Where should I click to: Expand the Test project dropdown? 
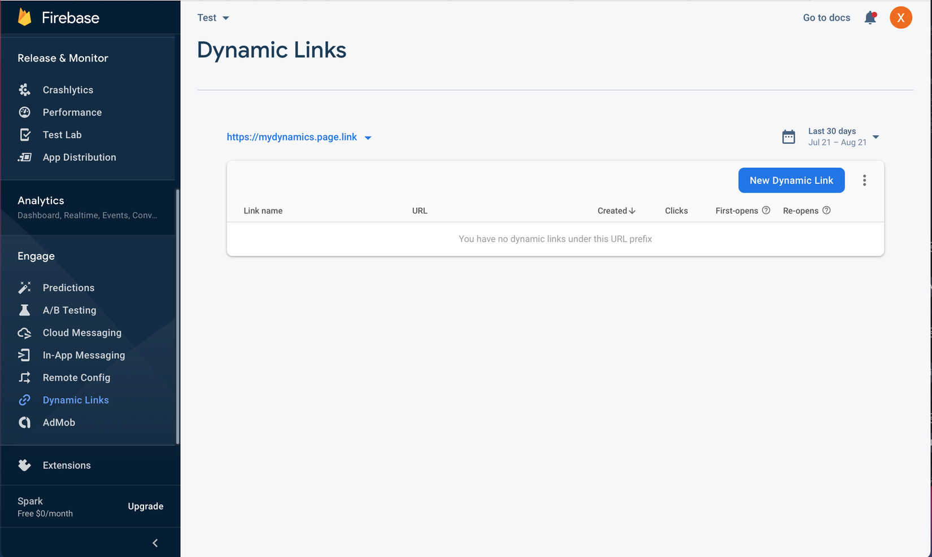click(213, 18)
